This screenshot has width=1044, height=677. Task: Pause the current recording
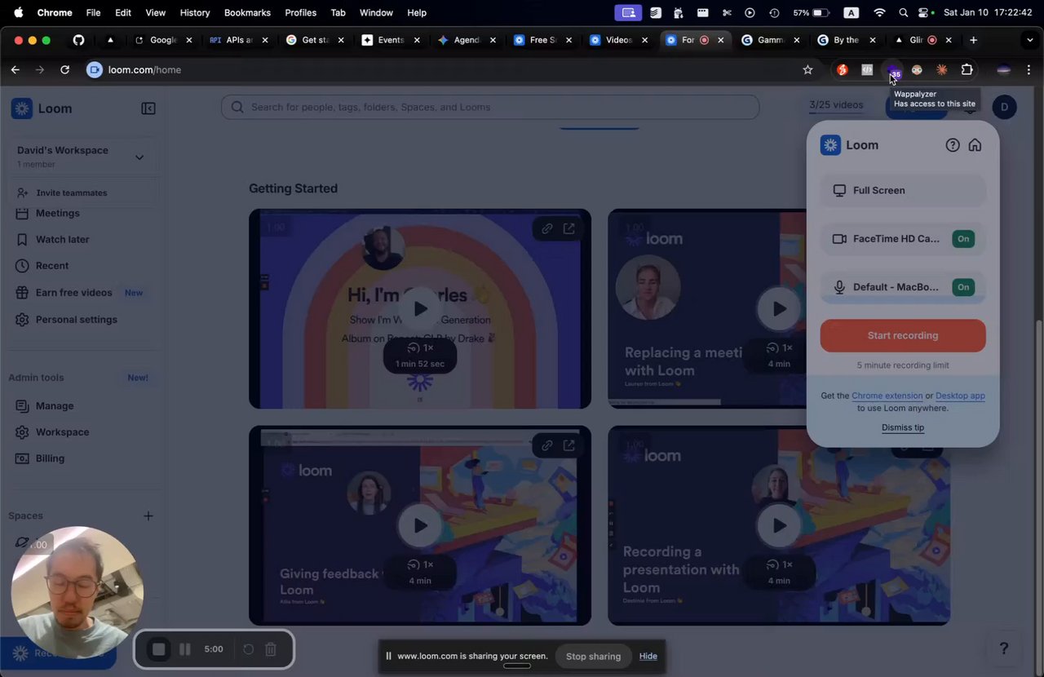coord(185,649)
